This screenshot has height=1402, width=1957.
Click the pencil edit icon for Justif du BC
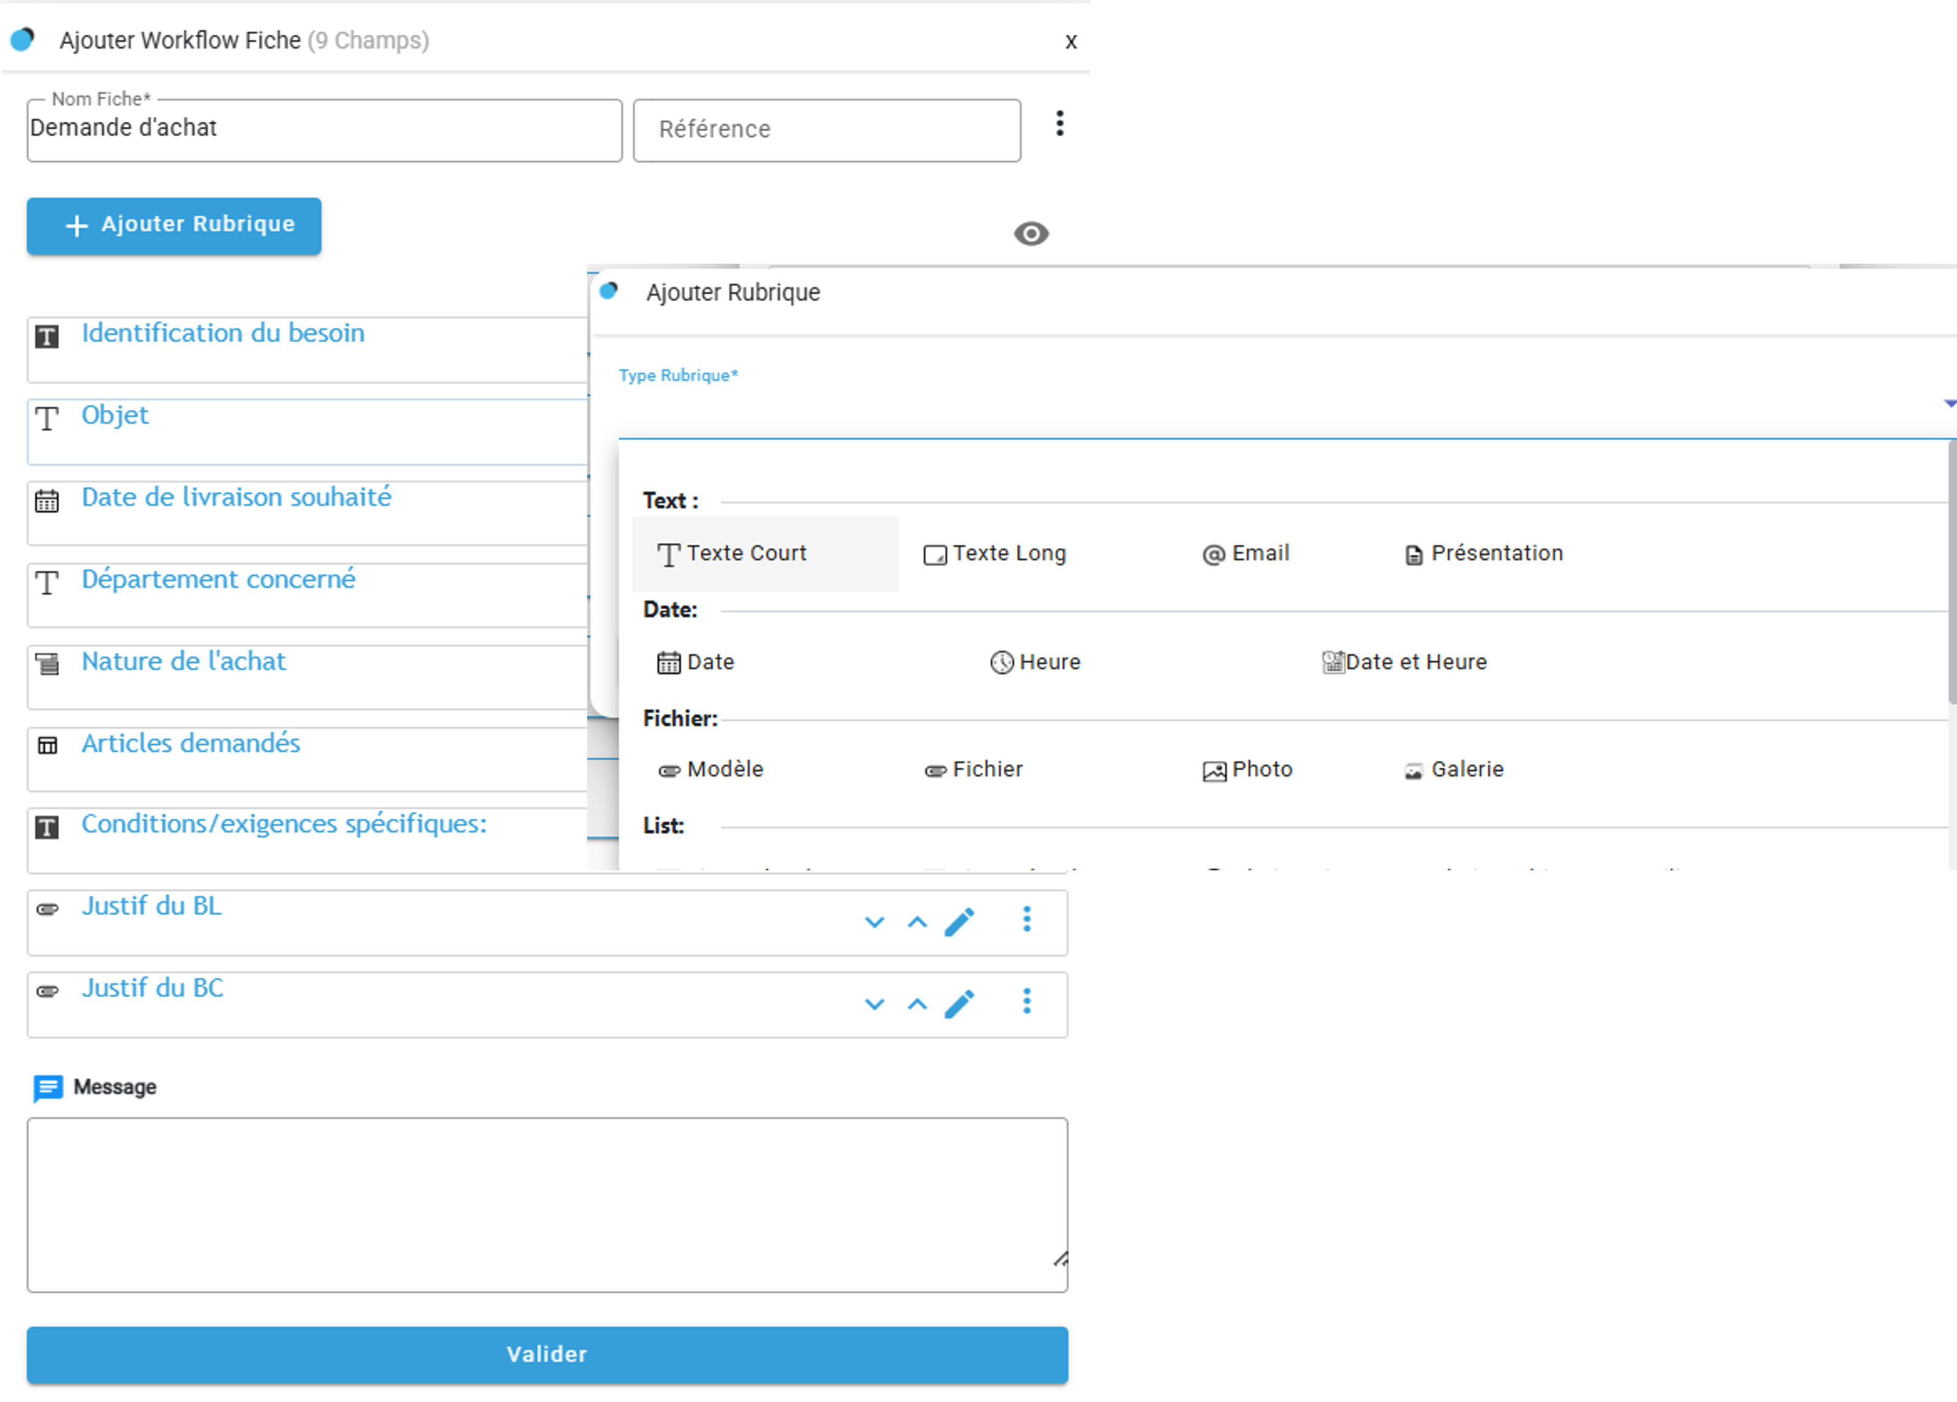click(959, 1004)
